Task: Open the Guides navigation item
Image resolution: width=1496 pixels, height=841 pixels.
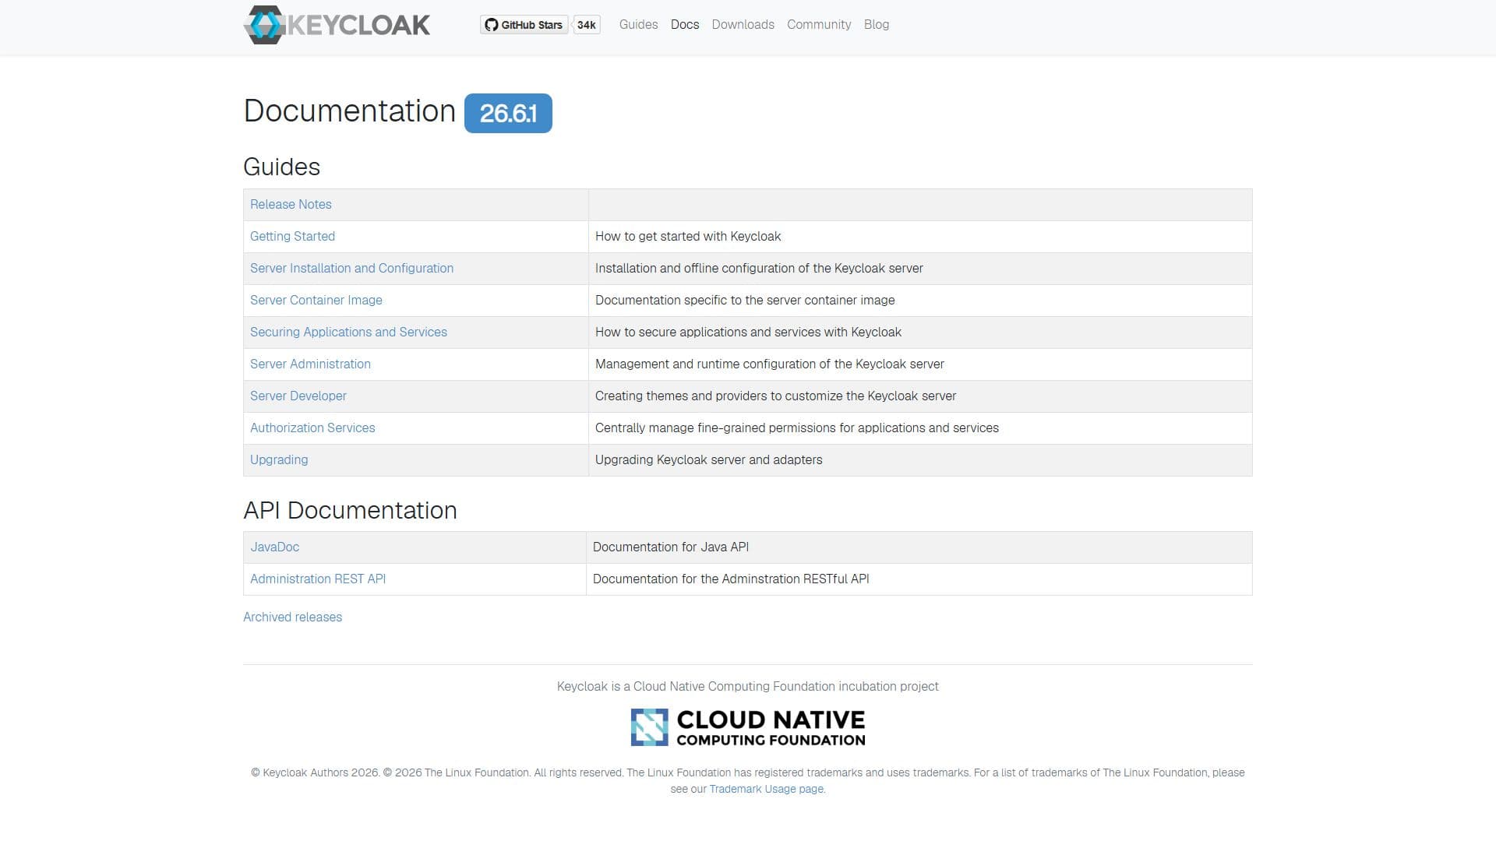Action: click(x=638, y=25)
